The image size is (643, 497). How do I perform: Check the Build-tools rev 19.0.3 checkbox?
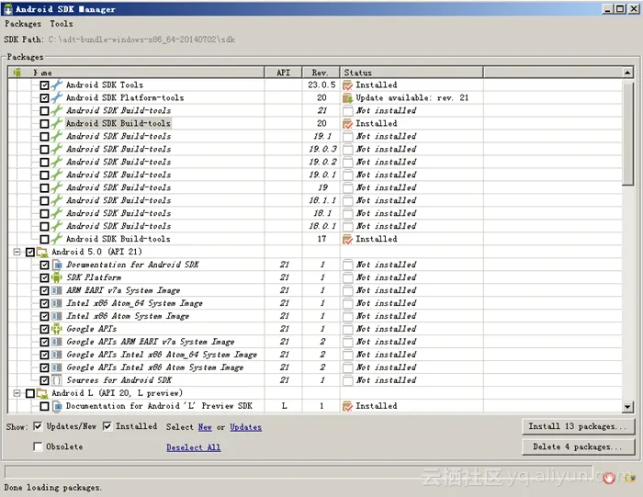pos(44,149)
